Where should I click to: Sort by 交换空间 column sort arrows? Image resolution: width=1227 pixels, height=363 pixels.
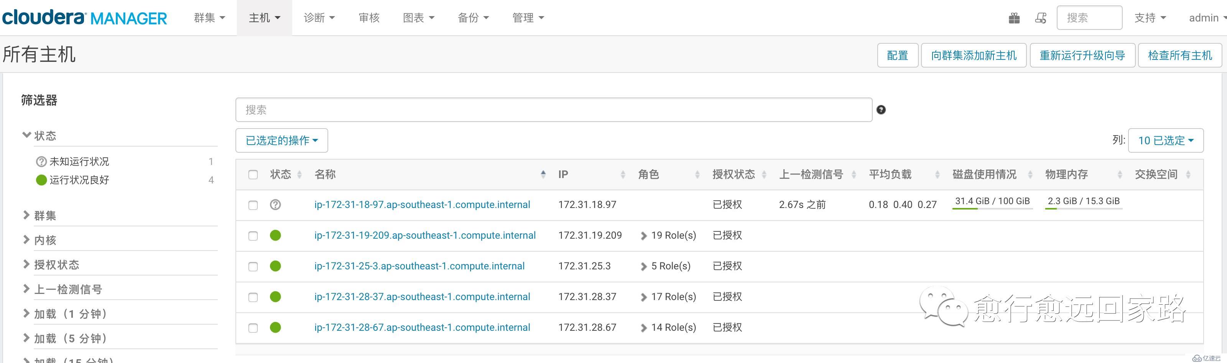[x=1188, y=175]
